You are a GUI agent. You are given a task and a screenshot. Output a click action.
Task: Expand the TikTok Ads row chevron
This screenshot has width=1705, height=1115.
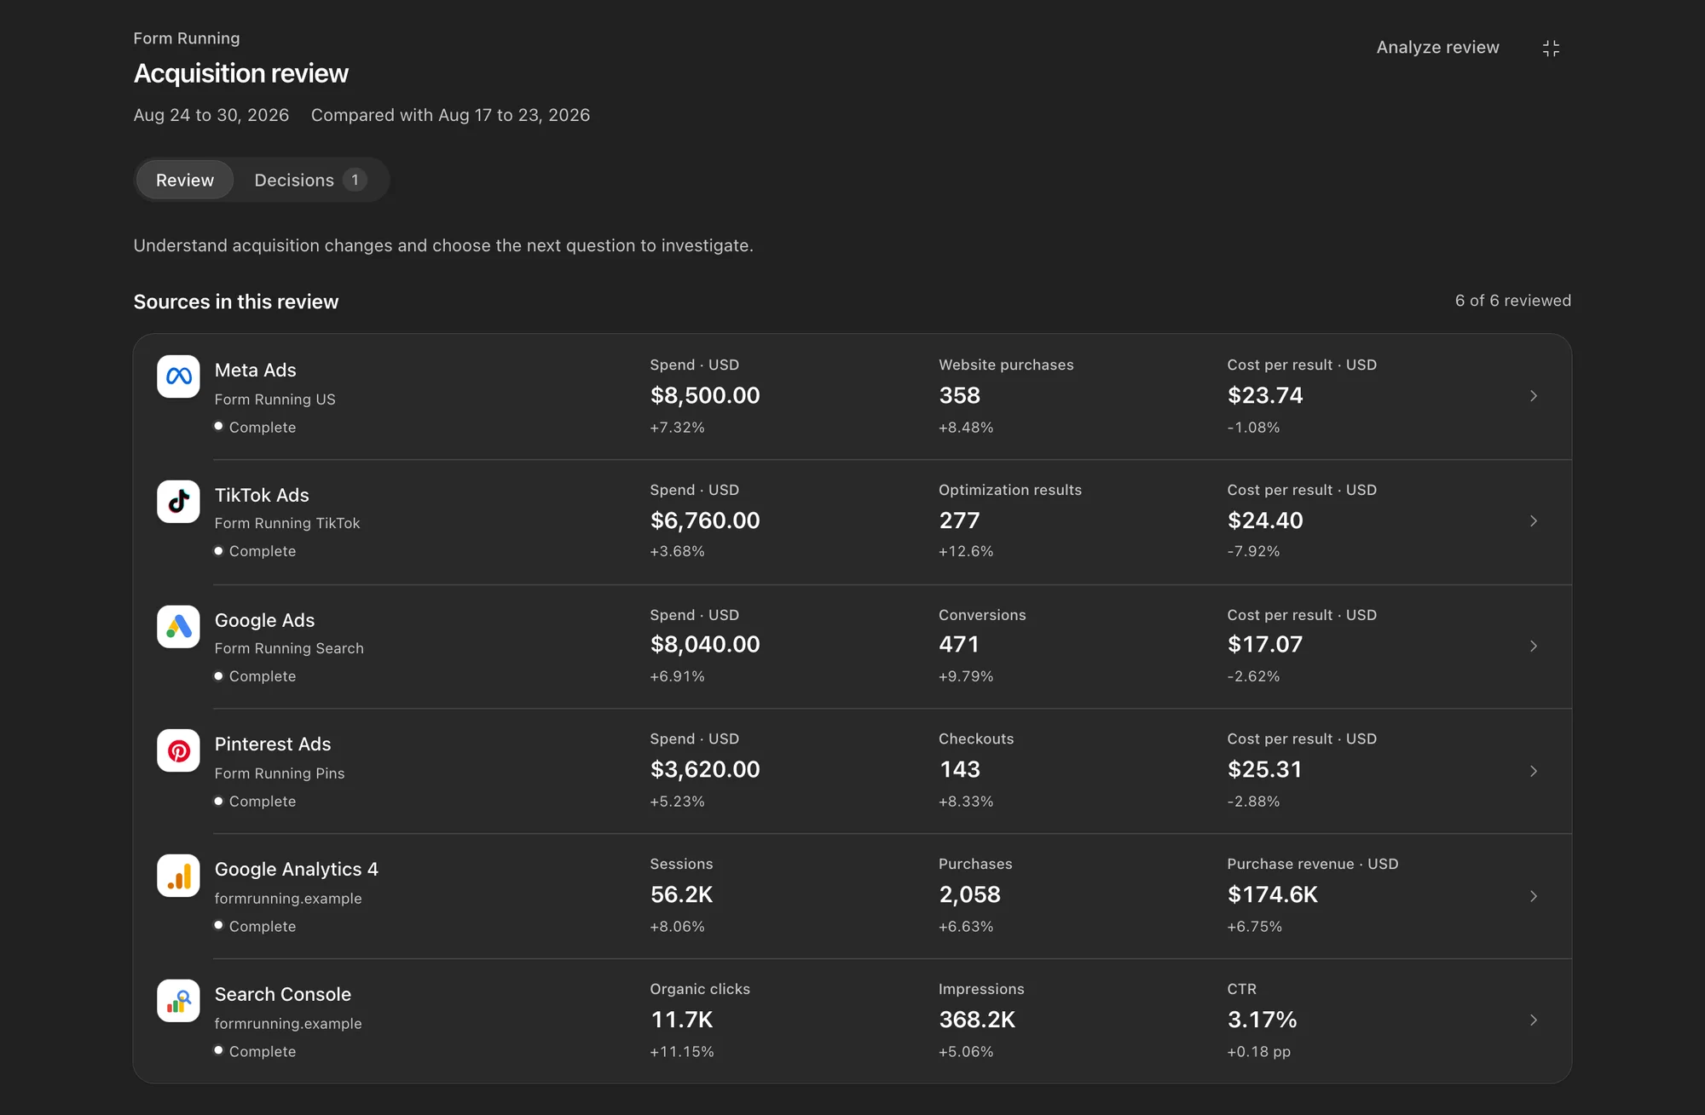coord(1533,520)
